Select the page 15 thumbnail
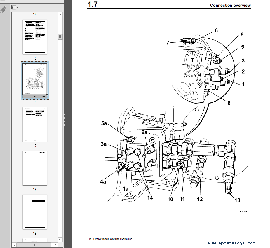The width and height of the screenshot is (270, 248). [35, 37]
